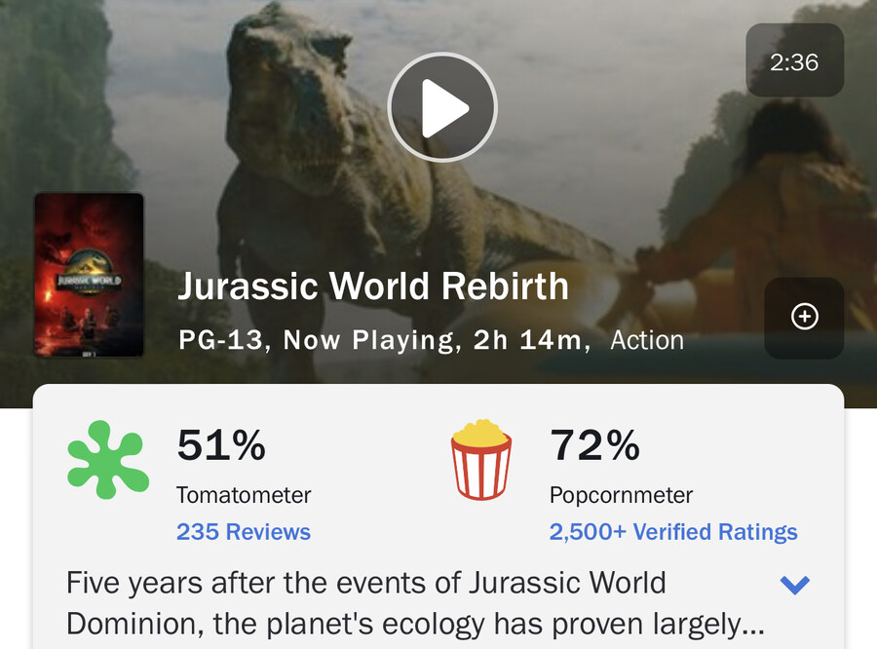The image size is (877, 649).
Task: Play the Jurassic World Rebirth trailer
Action: [x=441, y=107]
